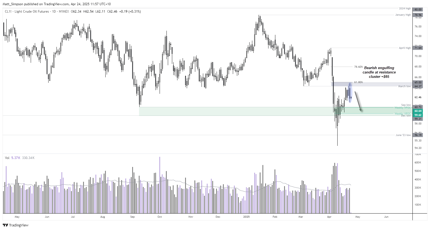Click the Oct marker on the time axis

(x=160, y=217)
